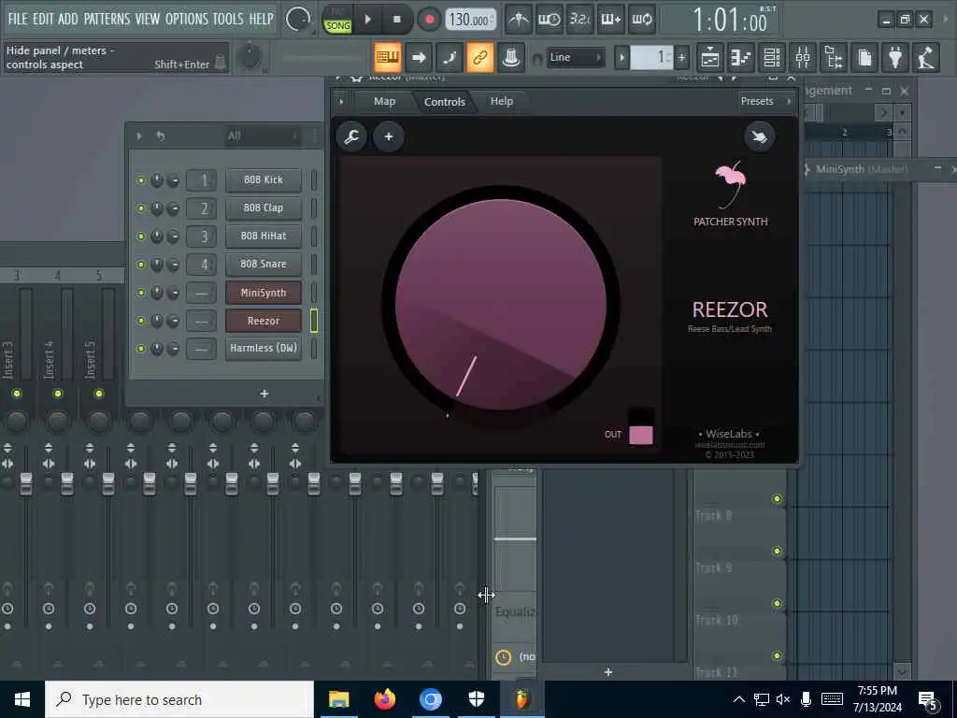Click the plus next to pattern number
Image resolution: width=957 pixels, height=718 pixels.
tap(681, 58)
